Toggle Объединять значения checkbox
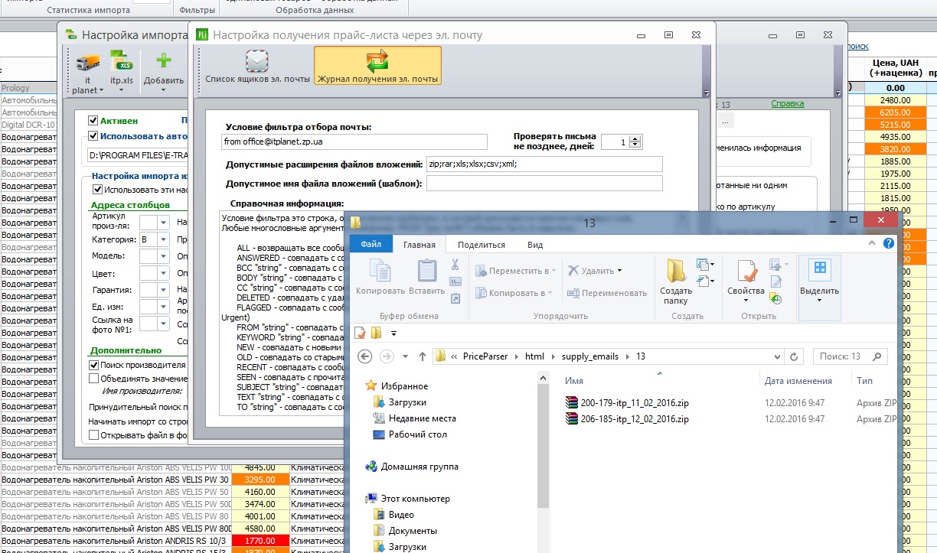 tap(94, 378)
